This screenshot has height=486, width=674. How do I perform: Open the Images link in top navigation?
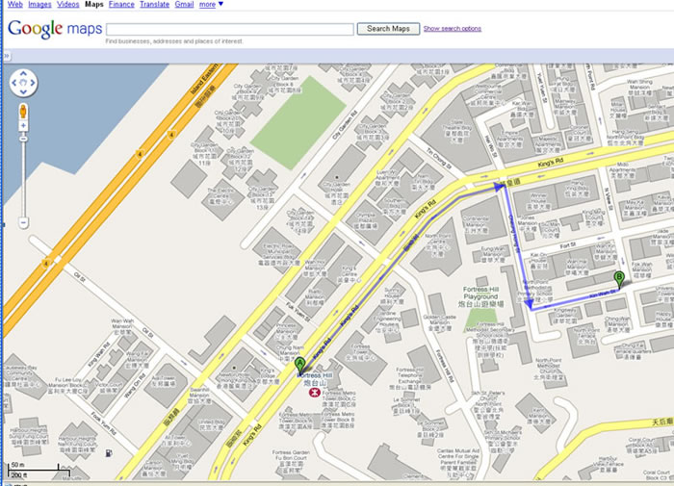40,5
